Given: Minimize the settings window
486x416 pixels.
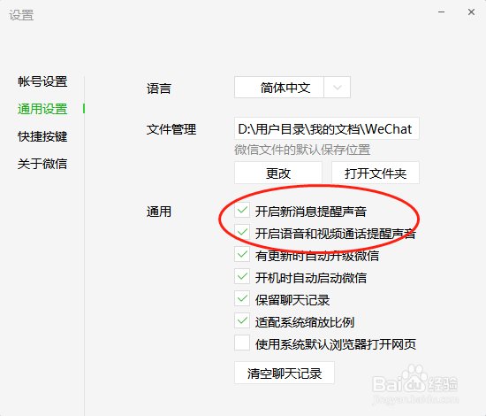Looking at the screenshot, I should pyautogui.click(x=441, y=12).
